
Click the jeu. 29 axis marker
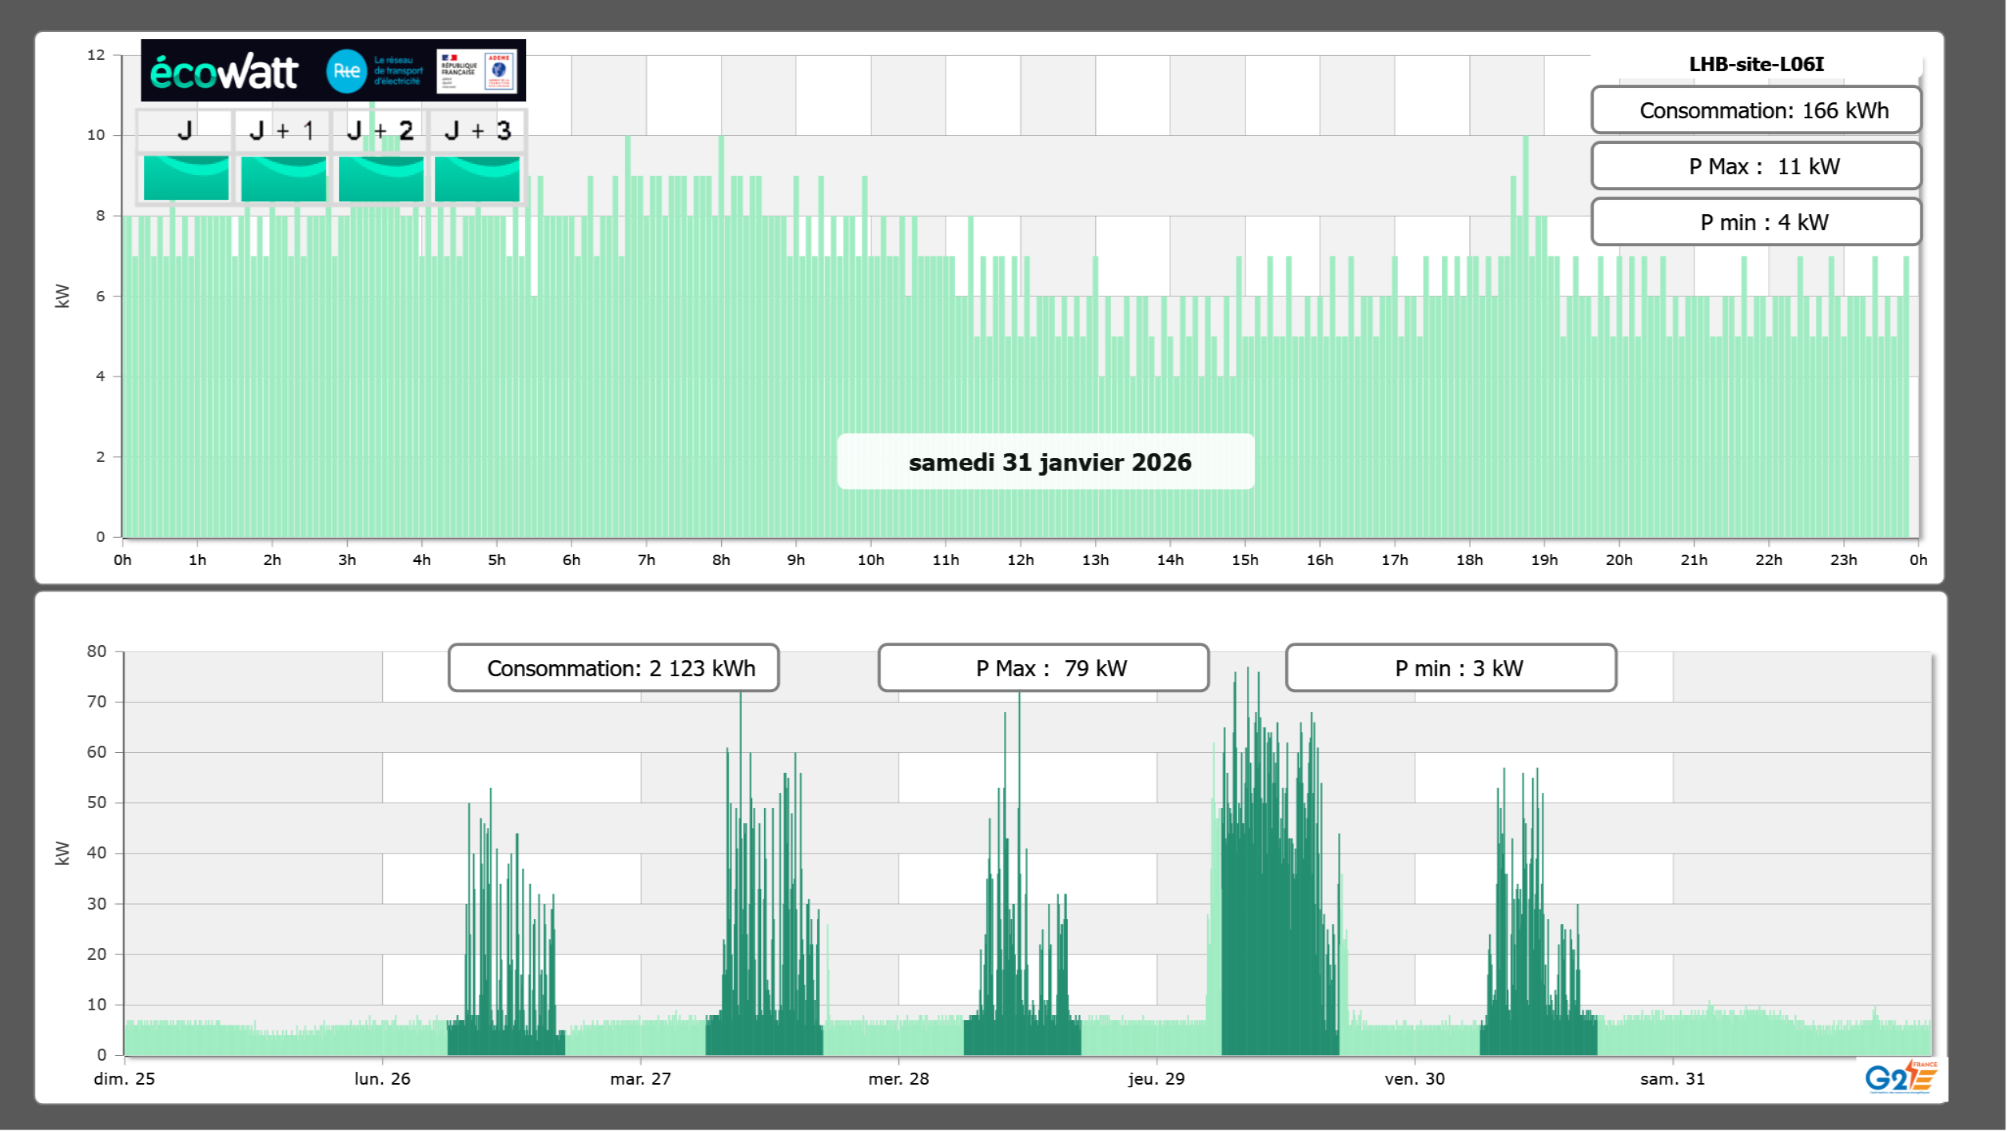1156,1078
